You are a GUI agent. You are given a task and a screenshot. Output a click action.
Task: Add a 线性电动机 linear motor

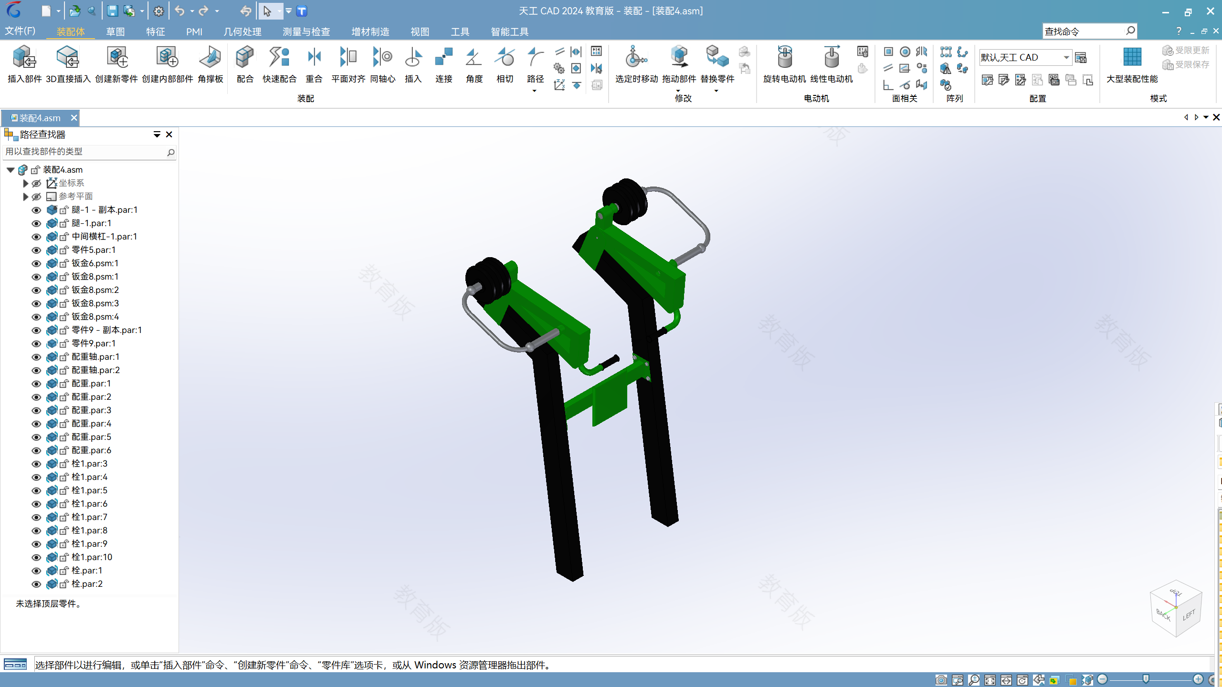pos(831,64)
